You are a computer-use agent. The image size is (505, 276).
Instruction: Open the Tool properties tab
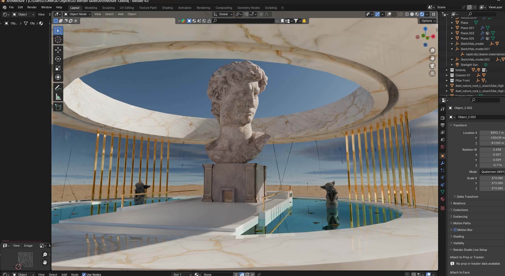pyautogui.click(x=443, y=109)
